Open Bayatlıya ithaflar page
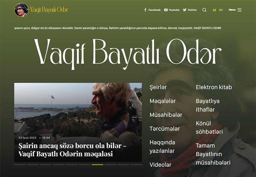This screenshot has width=256, height=177. (208, 105)
